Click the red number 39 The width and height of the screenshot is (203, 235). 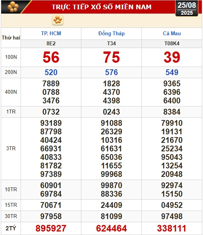click(172, 57)
